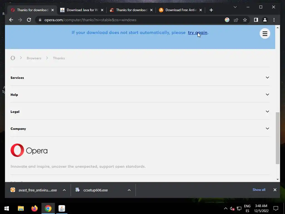
Task: Go to the Browsers breadcrumb link
Action: [x=34, y=58]
